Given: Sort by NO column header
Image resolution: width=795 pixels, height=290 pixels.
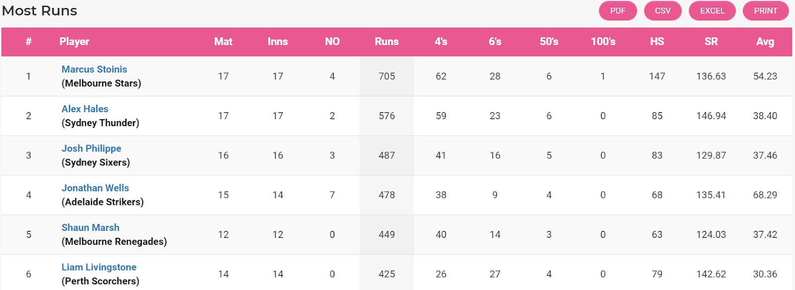Looking at the screenshot, I should [x=332, y=42].
